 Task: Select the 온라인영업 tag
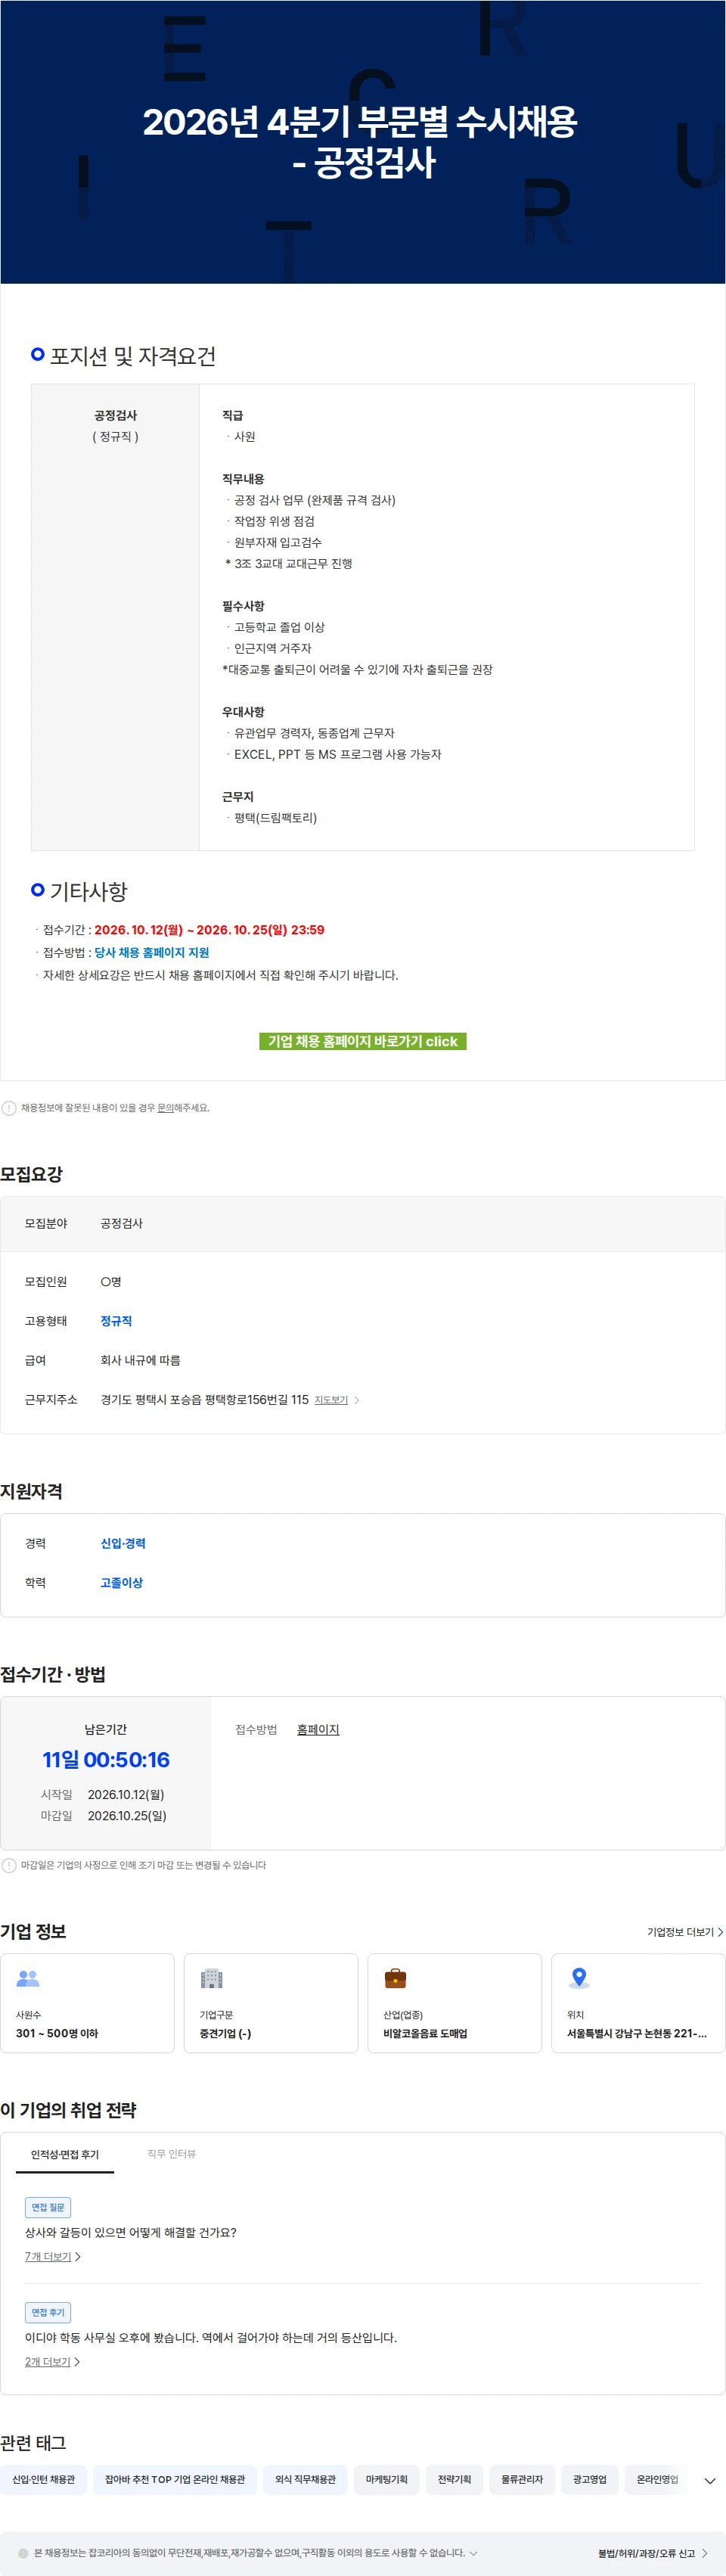pos(657,2479)
